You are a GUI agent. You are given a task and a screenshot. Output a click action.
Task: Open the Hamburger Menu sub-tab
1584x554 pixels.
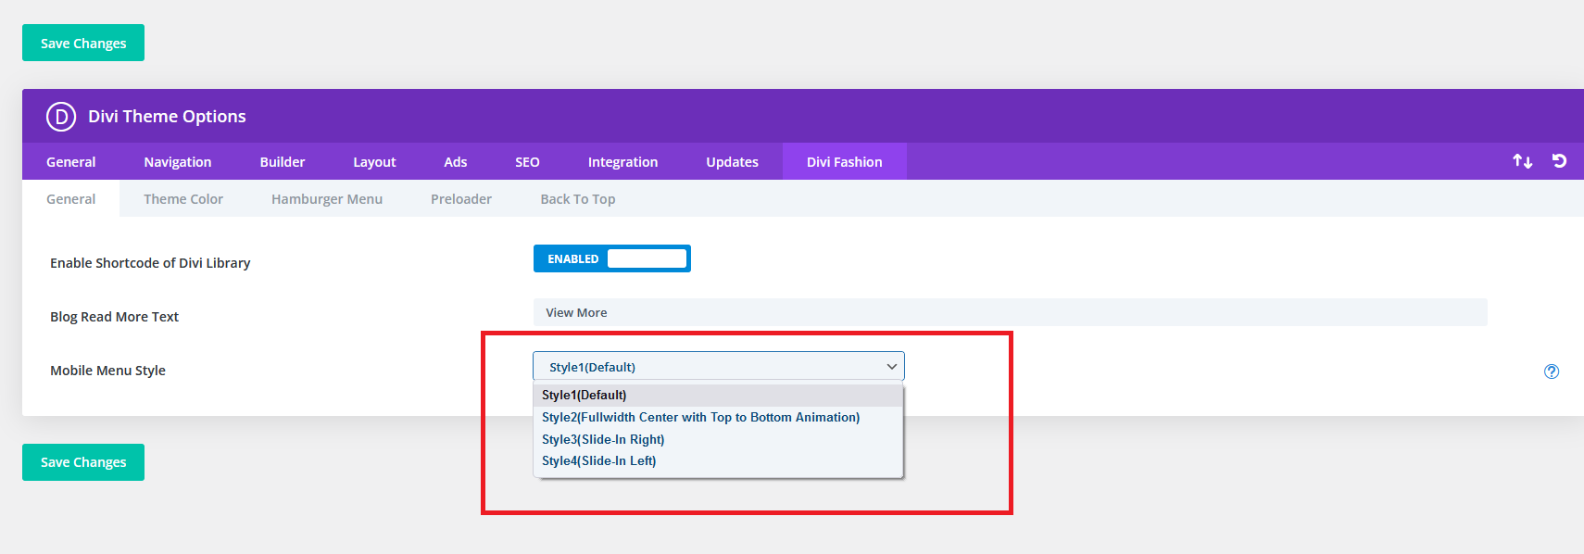click(327, 198)
